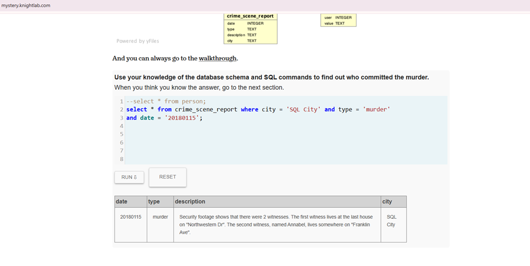
Task: Select the 20180115 result cell
Action: (130, 216)
